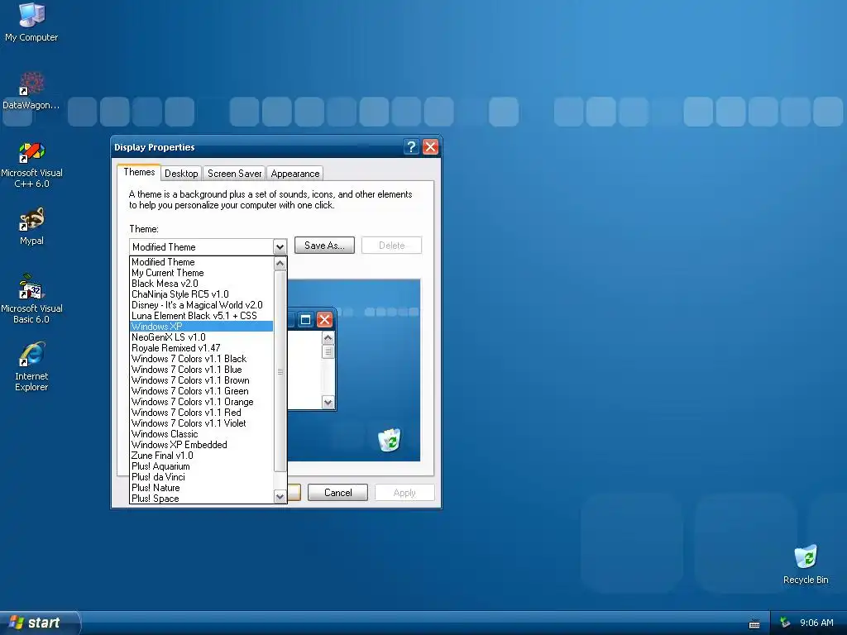Select Windows 7 Colors v1.1 Blue
Screen dimensions: 847x635
[202, 370]
